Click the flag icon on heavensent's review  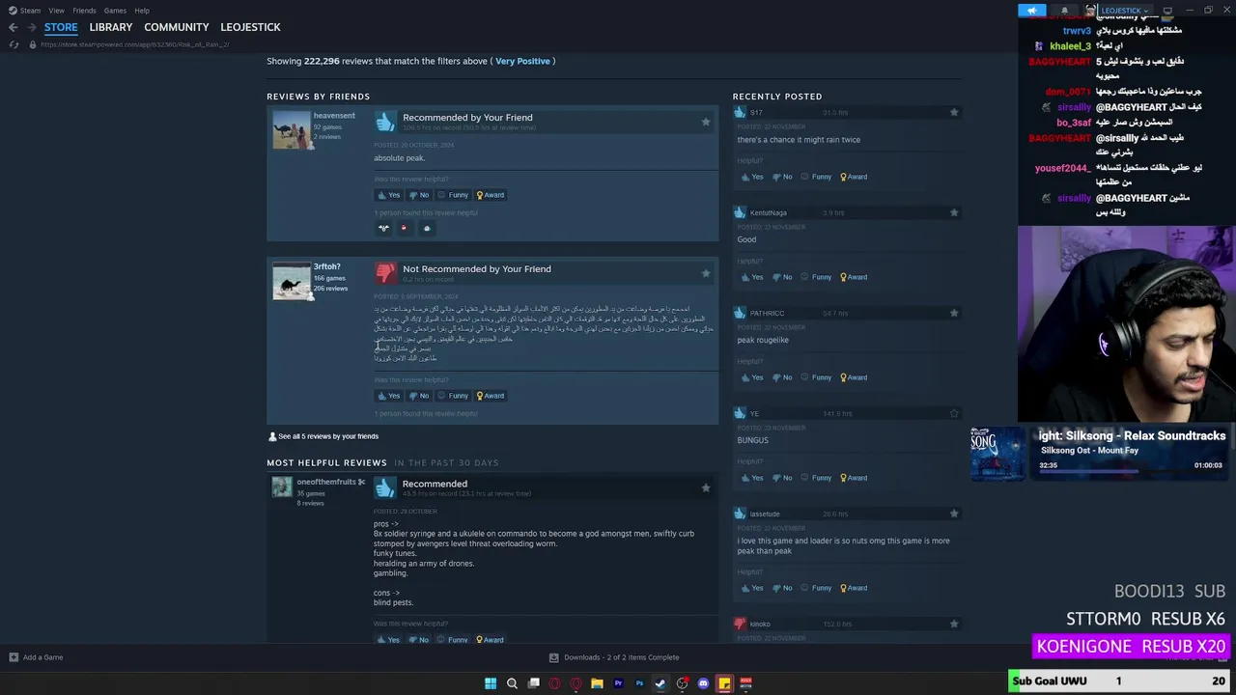pyautogui.click(x=706, y=122)
